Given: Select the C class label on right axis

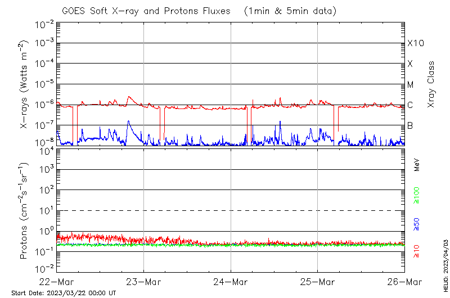Looking at the screenshot, I should tap(410, 105).
